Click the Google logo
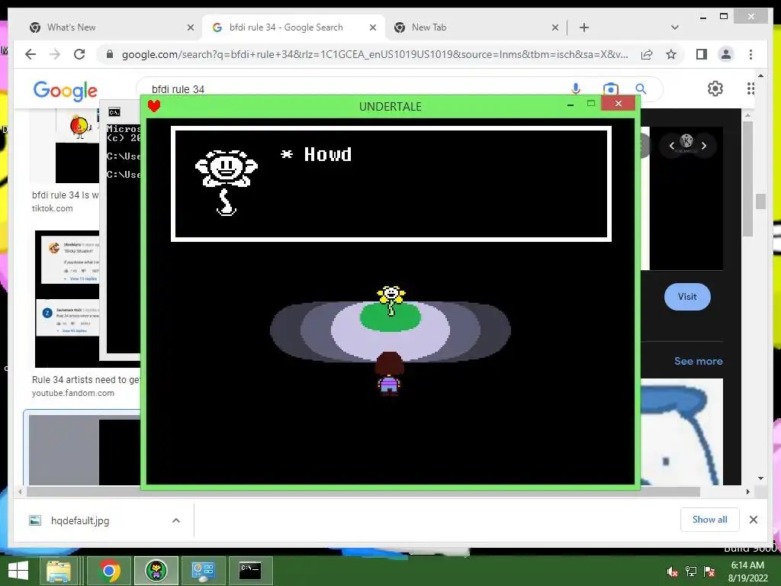The image size is (781, 586). click(x=66, y=91)
